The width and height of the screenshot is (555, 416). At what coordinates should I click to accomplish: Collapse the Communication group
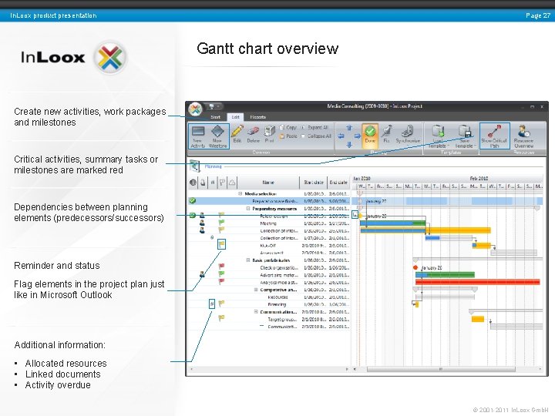(256, 312)
